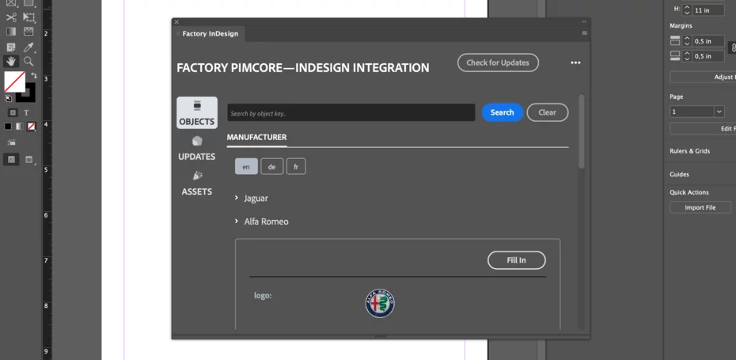Viewport: 736px width, 360px height.
Task: Reset default fill and stroke
Action: point(8,98)
